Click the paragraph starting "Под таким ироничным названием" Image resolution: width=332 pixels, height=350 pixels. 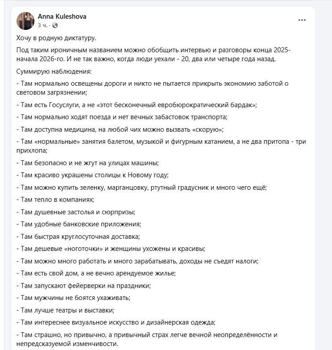(x=152, y=54)
